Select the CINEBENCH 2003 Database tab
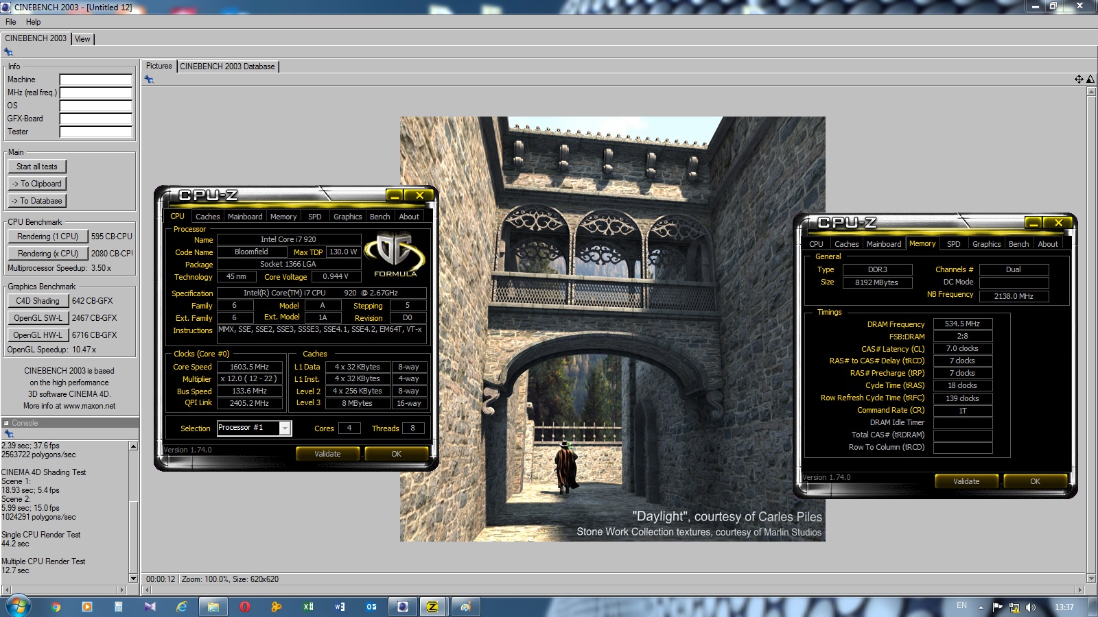Screen dimensions: 1098x617 227,66
